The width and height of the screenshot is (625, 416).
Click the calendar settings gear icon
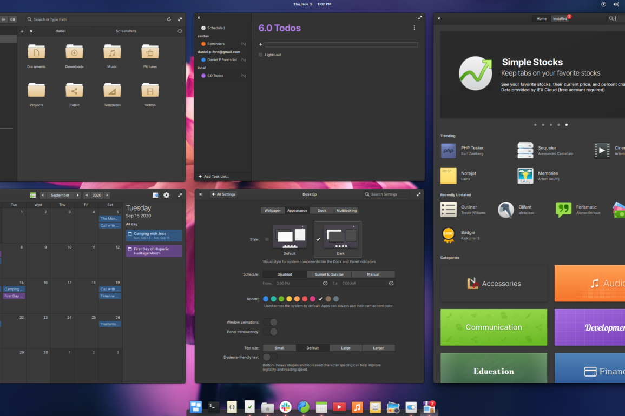tap(166, 195)
